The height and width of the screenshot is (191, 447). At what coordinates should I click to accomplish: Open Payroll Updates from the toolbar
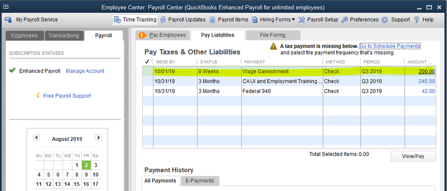[183, 20]
